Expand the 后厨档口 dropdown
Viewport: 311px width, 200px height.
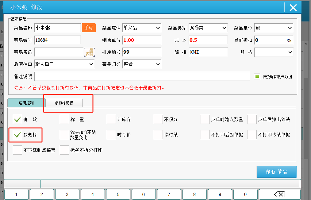click(x=64, y=64)
